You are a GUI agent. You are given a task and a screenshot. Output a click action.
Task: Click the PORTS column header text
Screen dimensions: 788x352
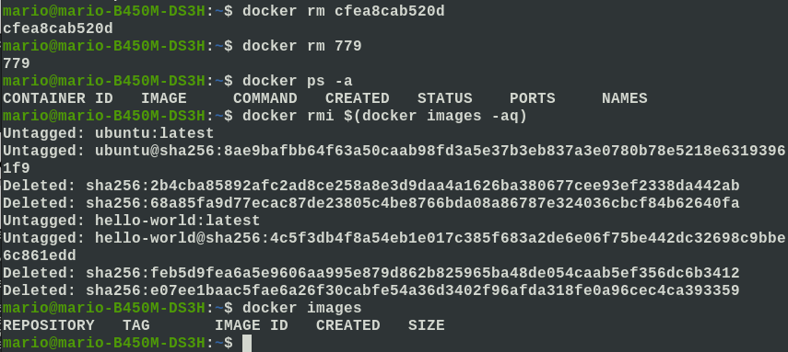pos(532,98)
